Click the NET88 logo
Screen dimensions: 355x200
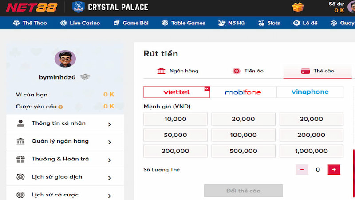point(33,8)
